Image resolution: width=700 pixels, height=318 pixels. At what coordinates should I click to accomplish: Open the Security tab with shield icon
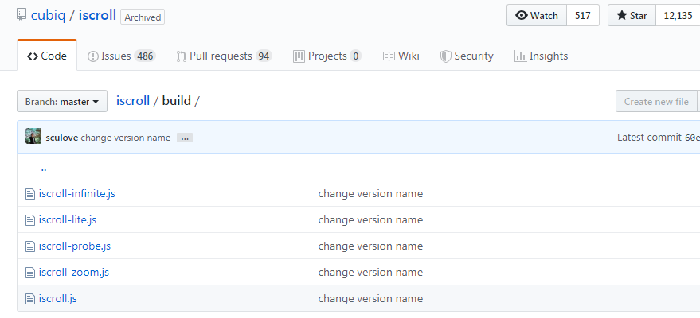[x=467, y=56]
